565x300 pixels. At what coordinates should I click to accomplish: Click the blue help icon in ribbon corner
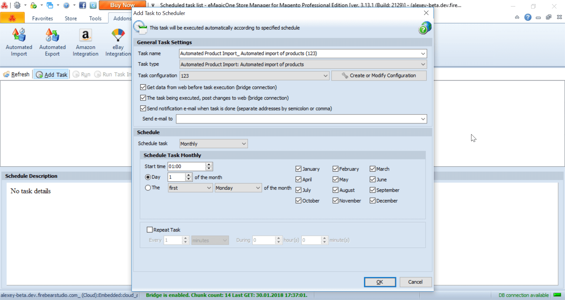(528, 17)
